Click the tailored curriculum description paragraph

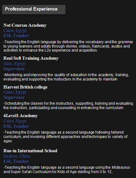point(66,137)
